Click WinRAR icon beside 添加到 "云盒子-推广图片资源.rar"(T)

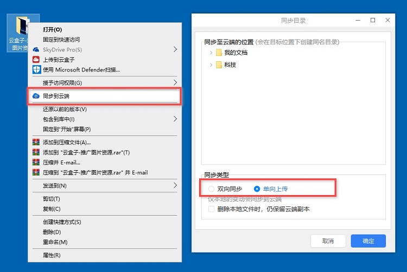pos(36,152)
